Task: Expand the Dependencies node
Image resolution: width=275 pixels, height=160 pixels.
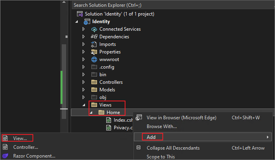Action: click(x=83, y=37)
